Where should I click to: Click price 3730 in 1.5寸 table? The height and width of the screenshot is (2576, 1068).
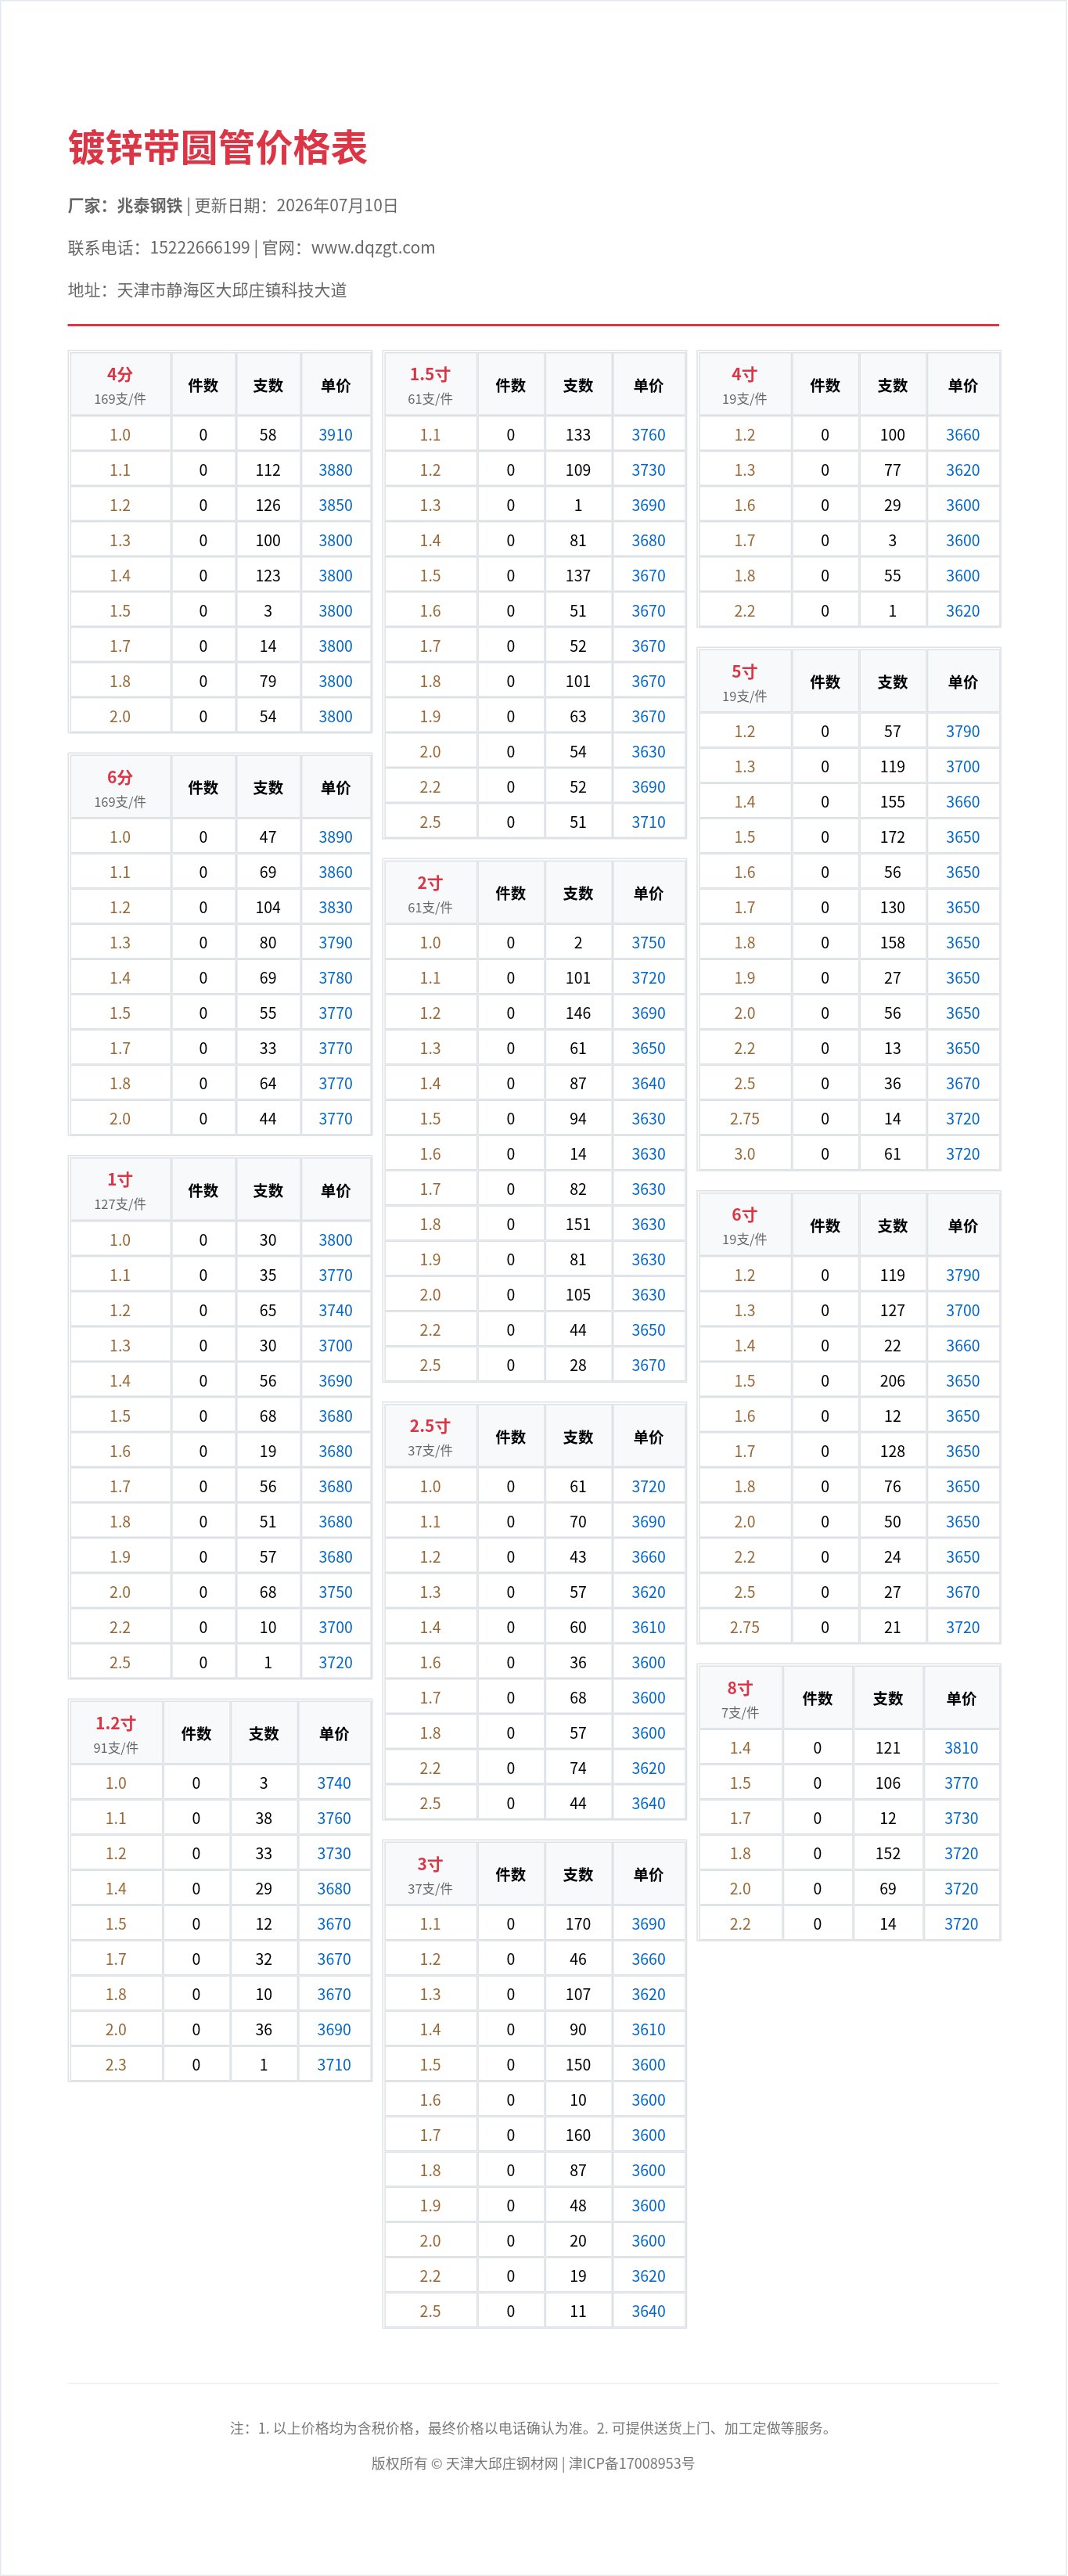648,470
